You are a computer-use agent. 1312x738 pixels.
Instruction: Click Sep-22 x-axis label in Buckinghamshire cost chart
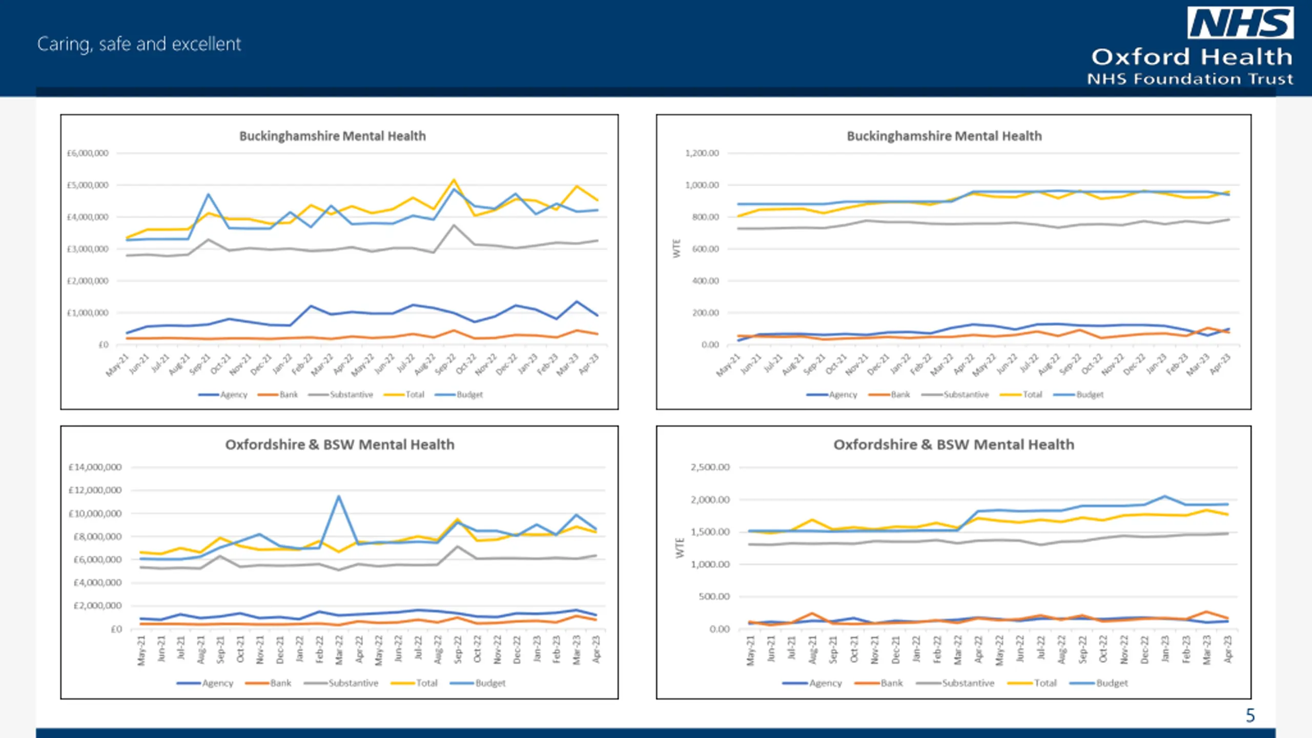click(445, 364)
